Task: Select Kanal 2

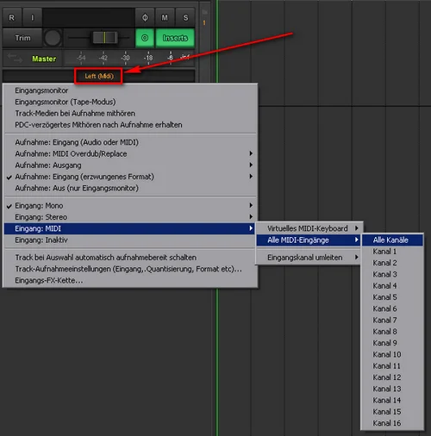Action: [x=392, y=263]
